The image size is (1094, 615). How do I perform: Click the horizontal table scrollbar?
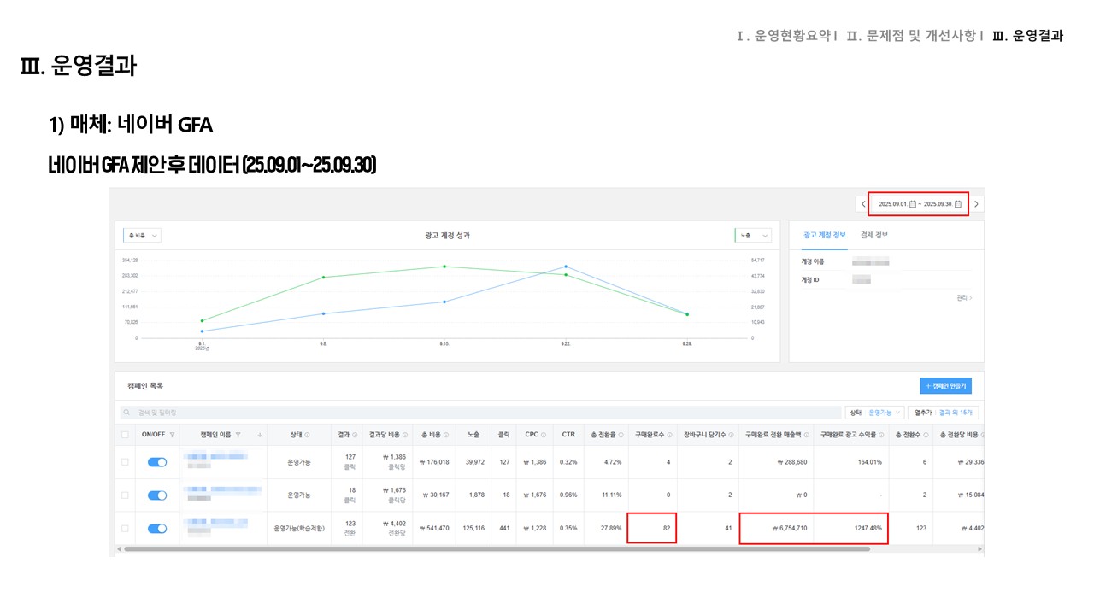coord(496,549)
